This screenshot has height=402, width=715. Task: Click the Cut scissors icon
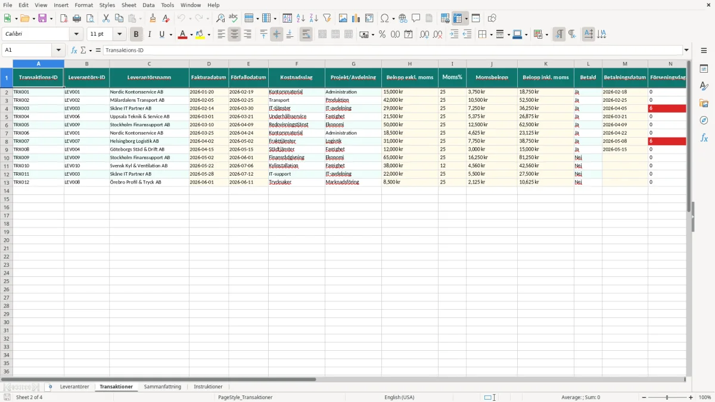[106, 18]
